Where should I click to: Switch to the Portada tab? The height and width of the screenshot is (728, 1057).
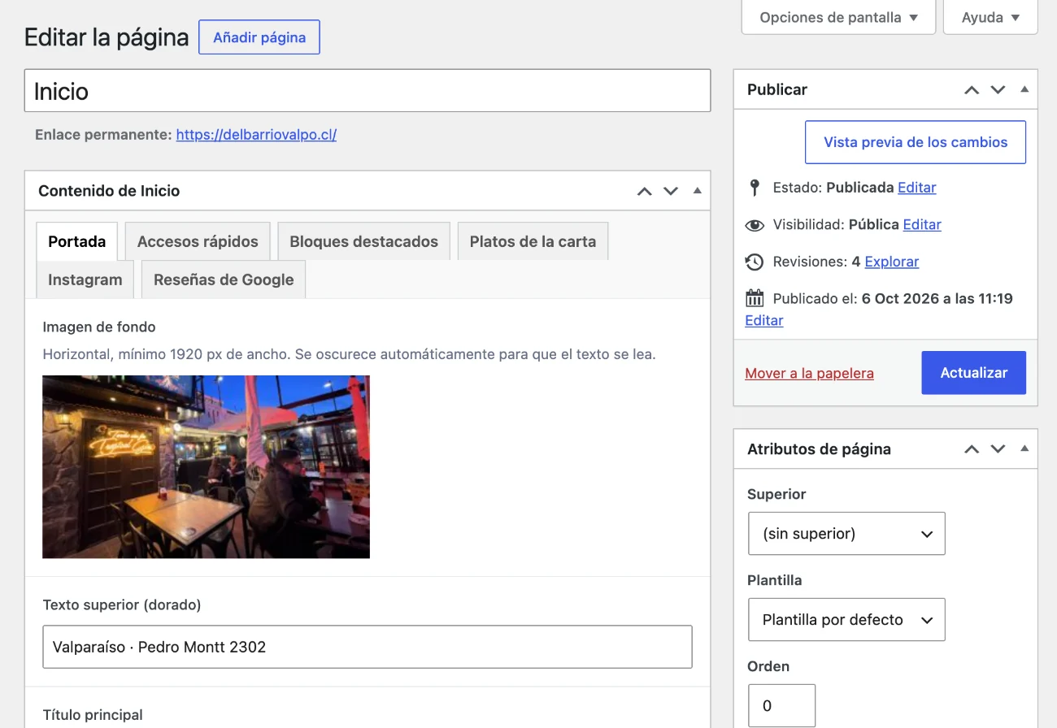click(x=77, y=241)
